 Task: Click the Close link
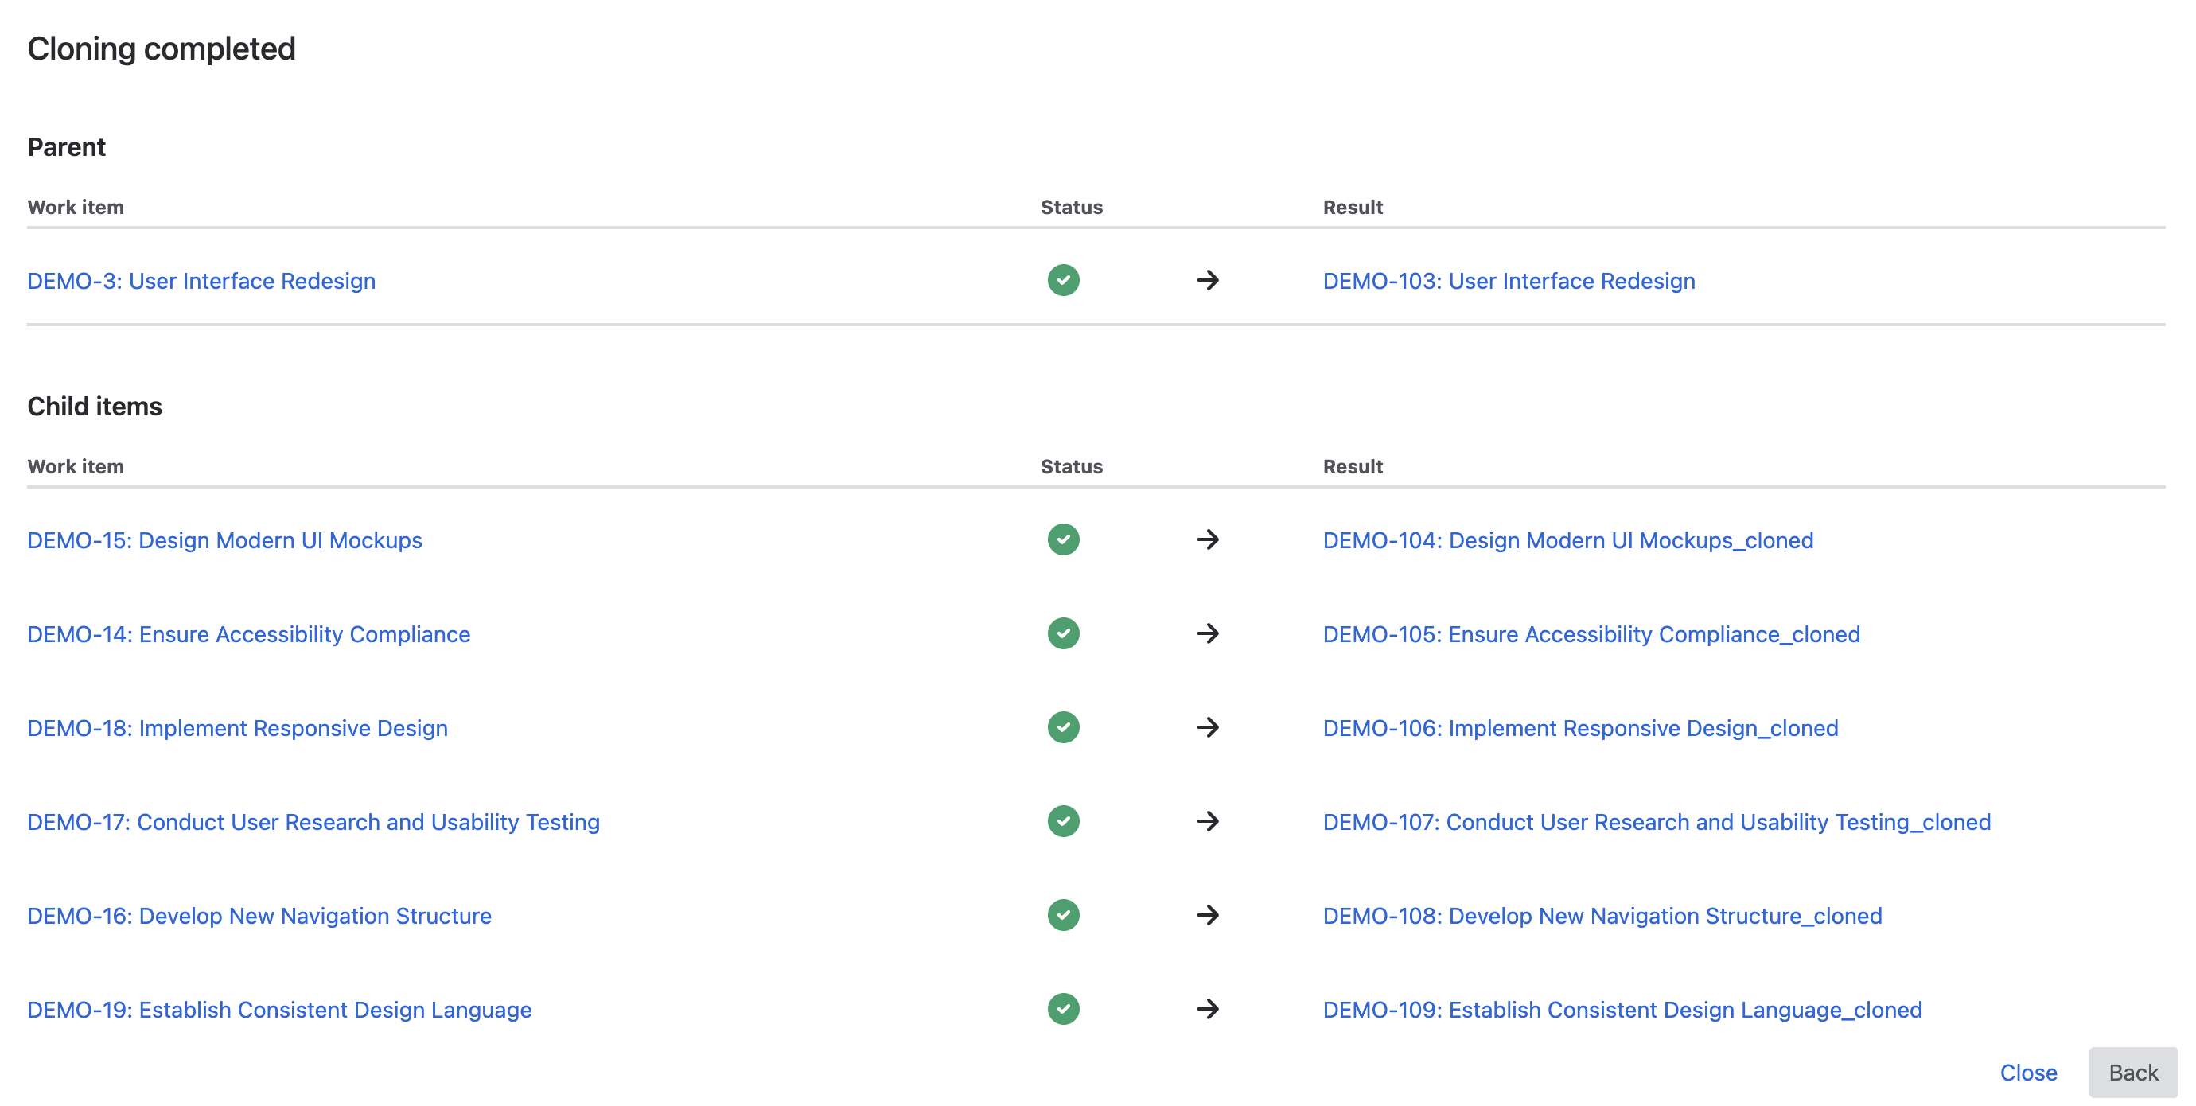(2029, 1073)
